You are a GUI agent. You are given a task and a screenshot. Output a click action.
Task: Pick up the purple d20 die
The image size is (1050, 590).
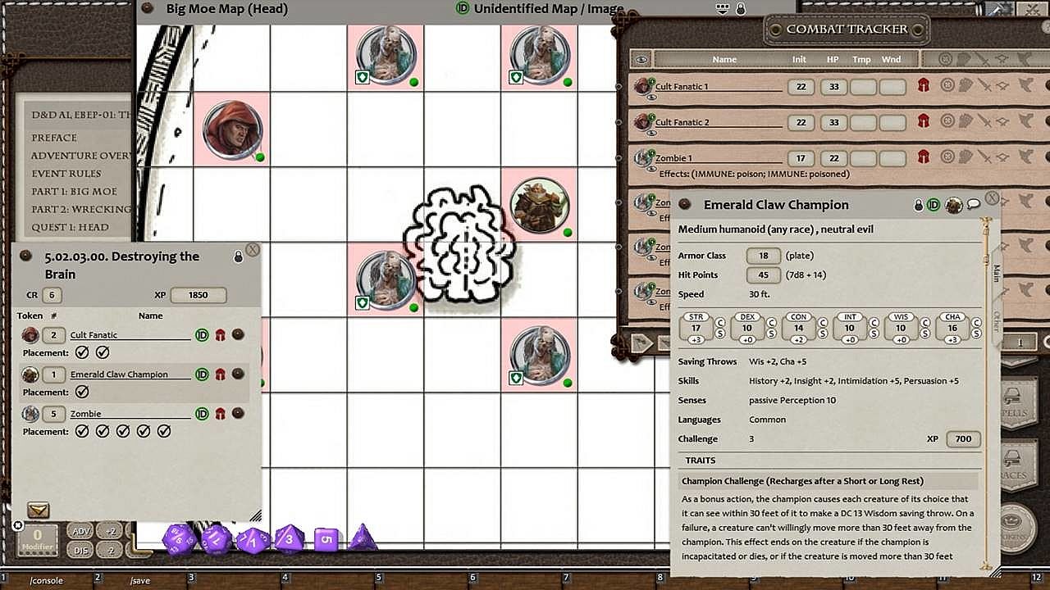[178, 539]
